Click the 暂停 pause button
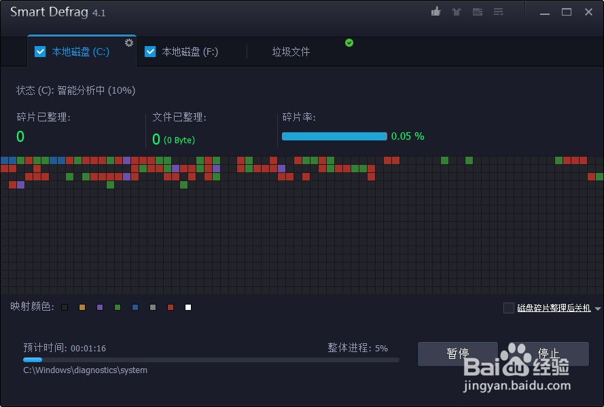604x407 pixels. (x=458, y=353)
